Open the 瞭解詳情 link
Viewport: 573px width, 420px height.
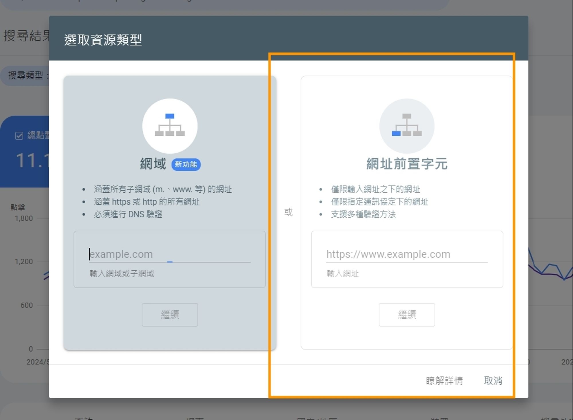(x=444, y=381)
